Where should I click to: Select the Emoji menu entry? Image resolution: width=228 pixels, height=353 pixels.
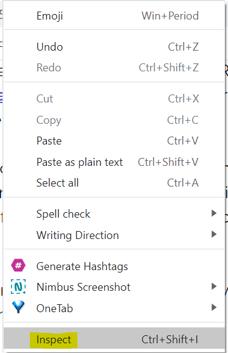click(114, 16)
